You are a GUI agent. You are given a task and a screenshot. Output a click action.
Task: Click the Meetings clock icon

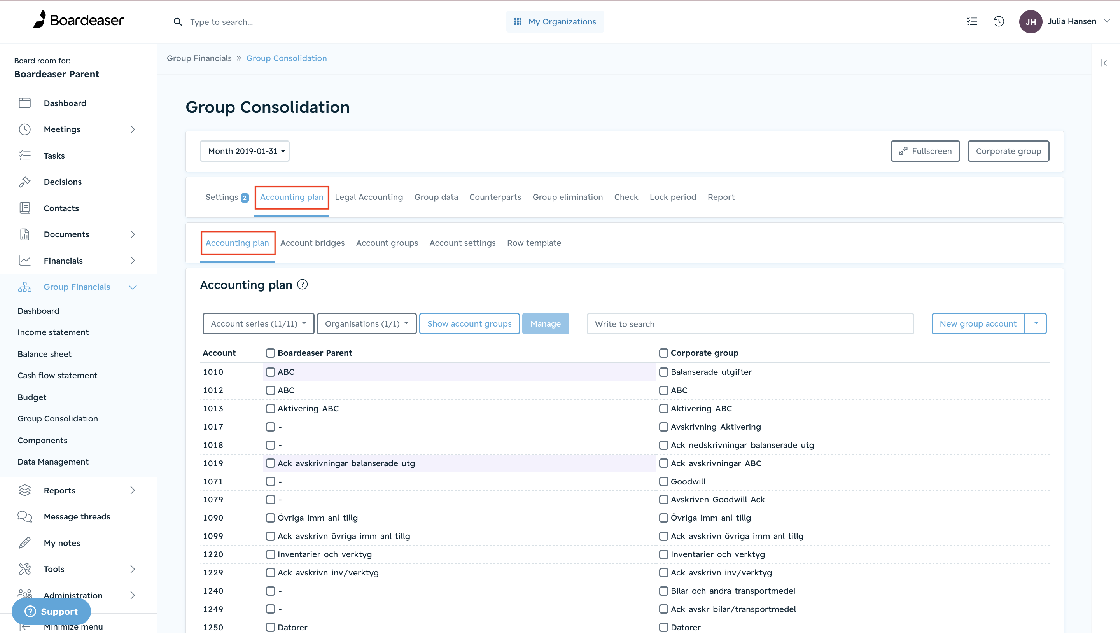point(25,129)
